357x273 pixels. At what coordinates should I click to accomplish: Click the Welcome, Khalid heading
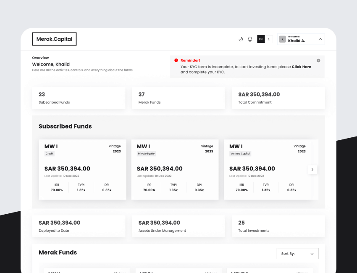[x=51, y=64]
